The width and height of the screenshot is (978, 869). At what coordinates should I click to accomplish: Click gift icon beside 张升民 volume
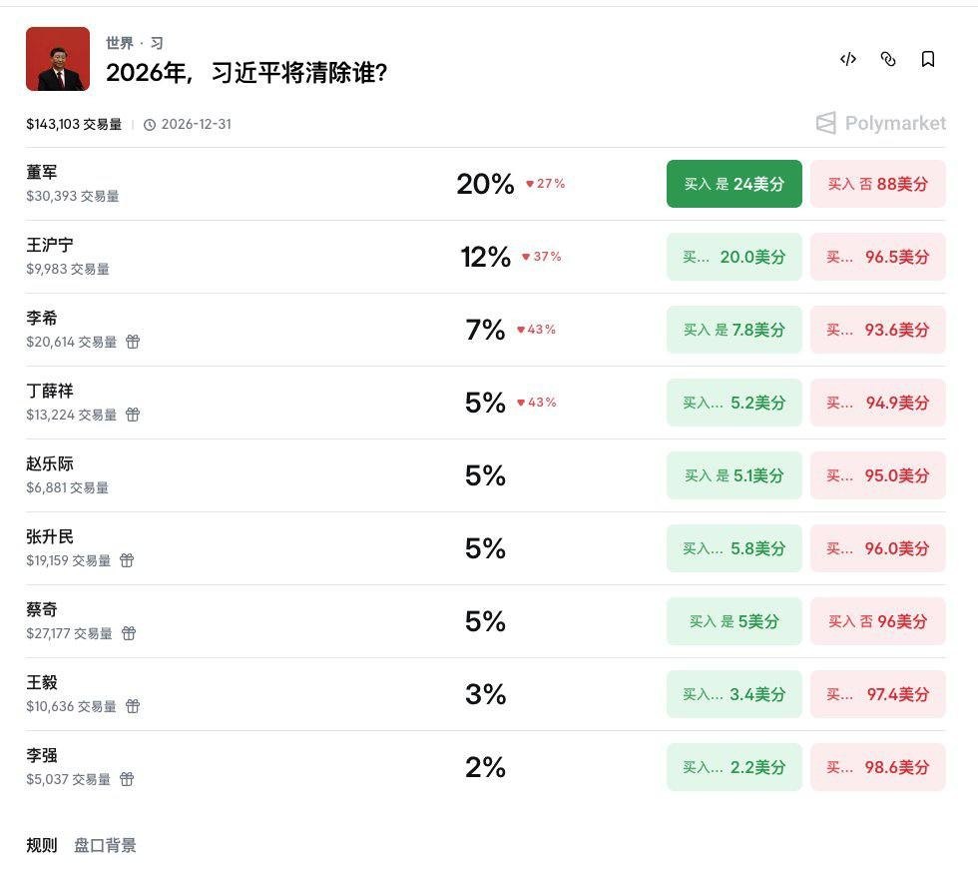(127, 560)
